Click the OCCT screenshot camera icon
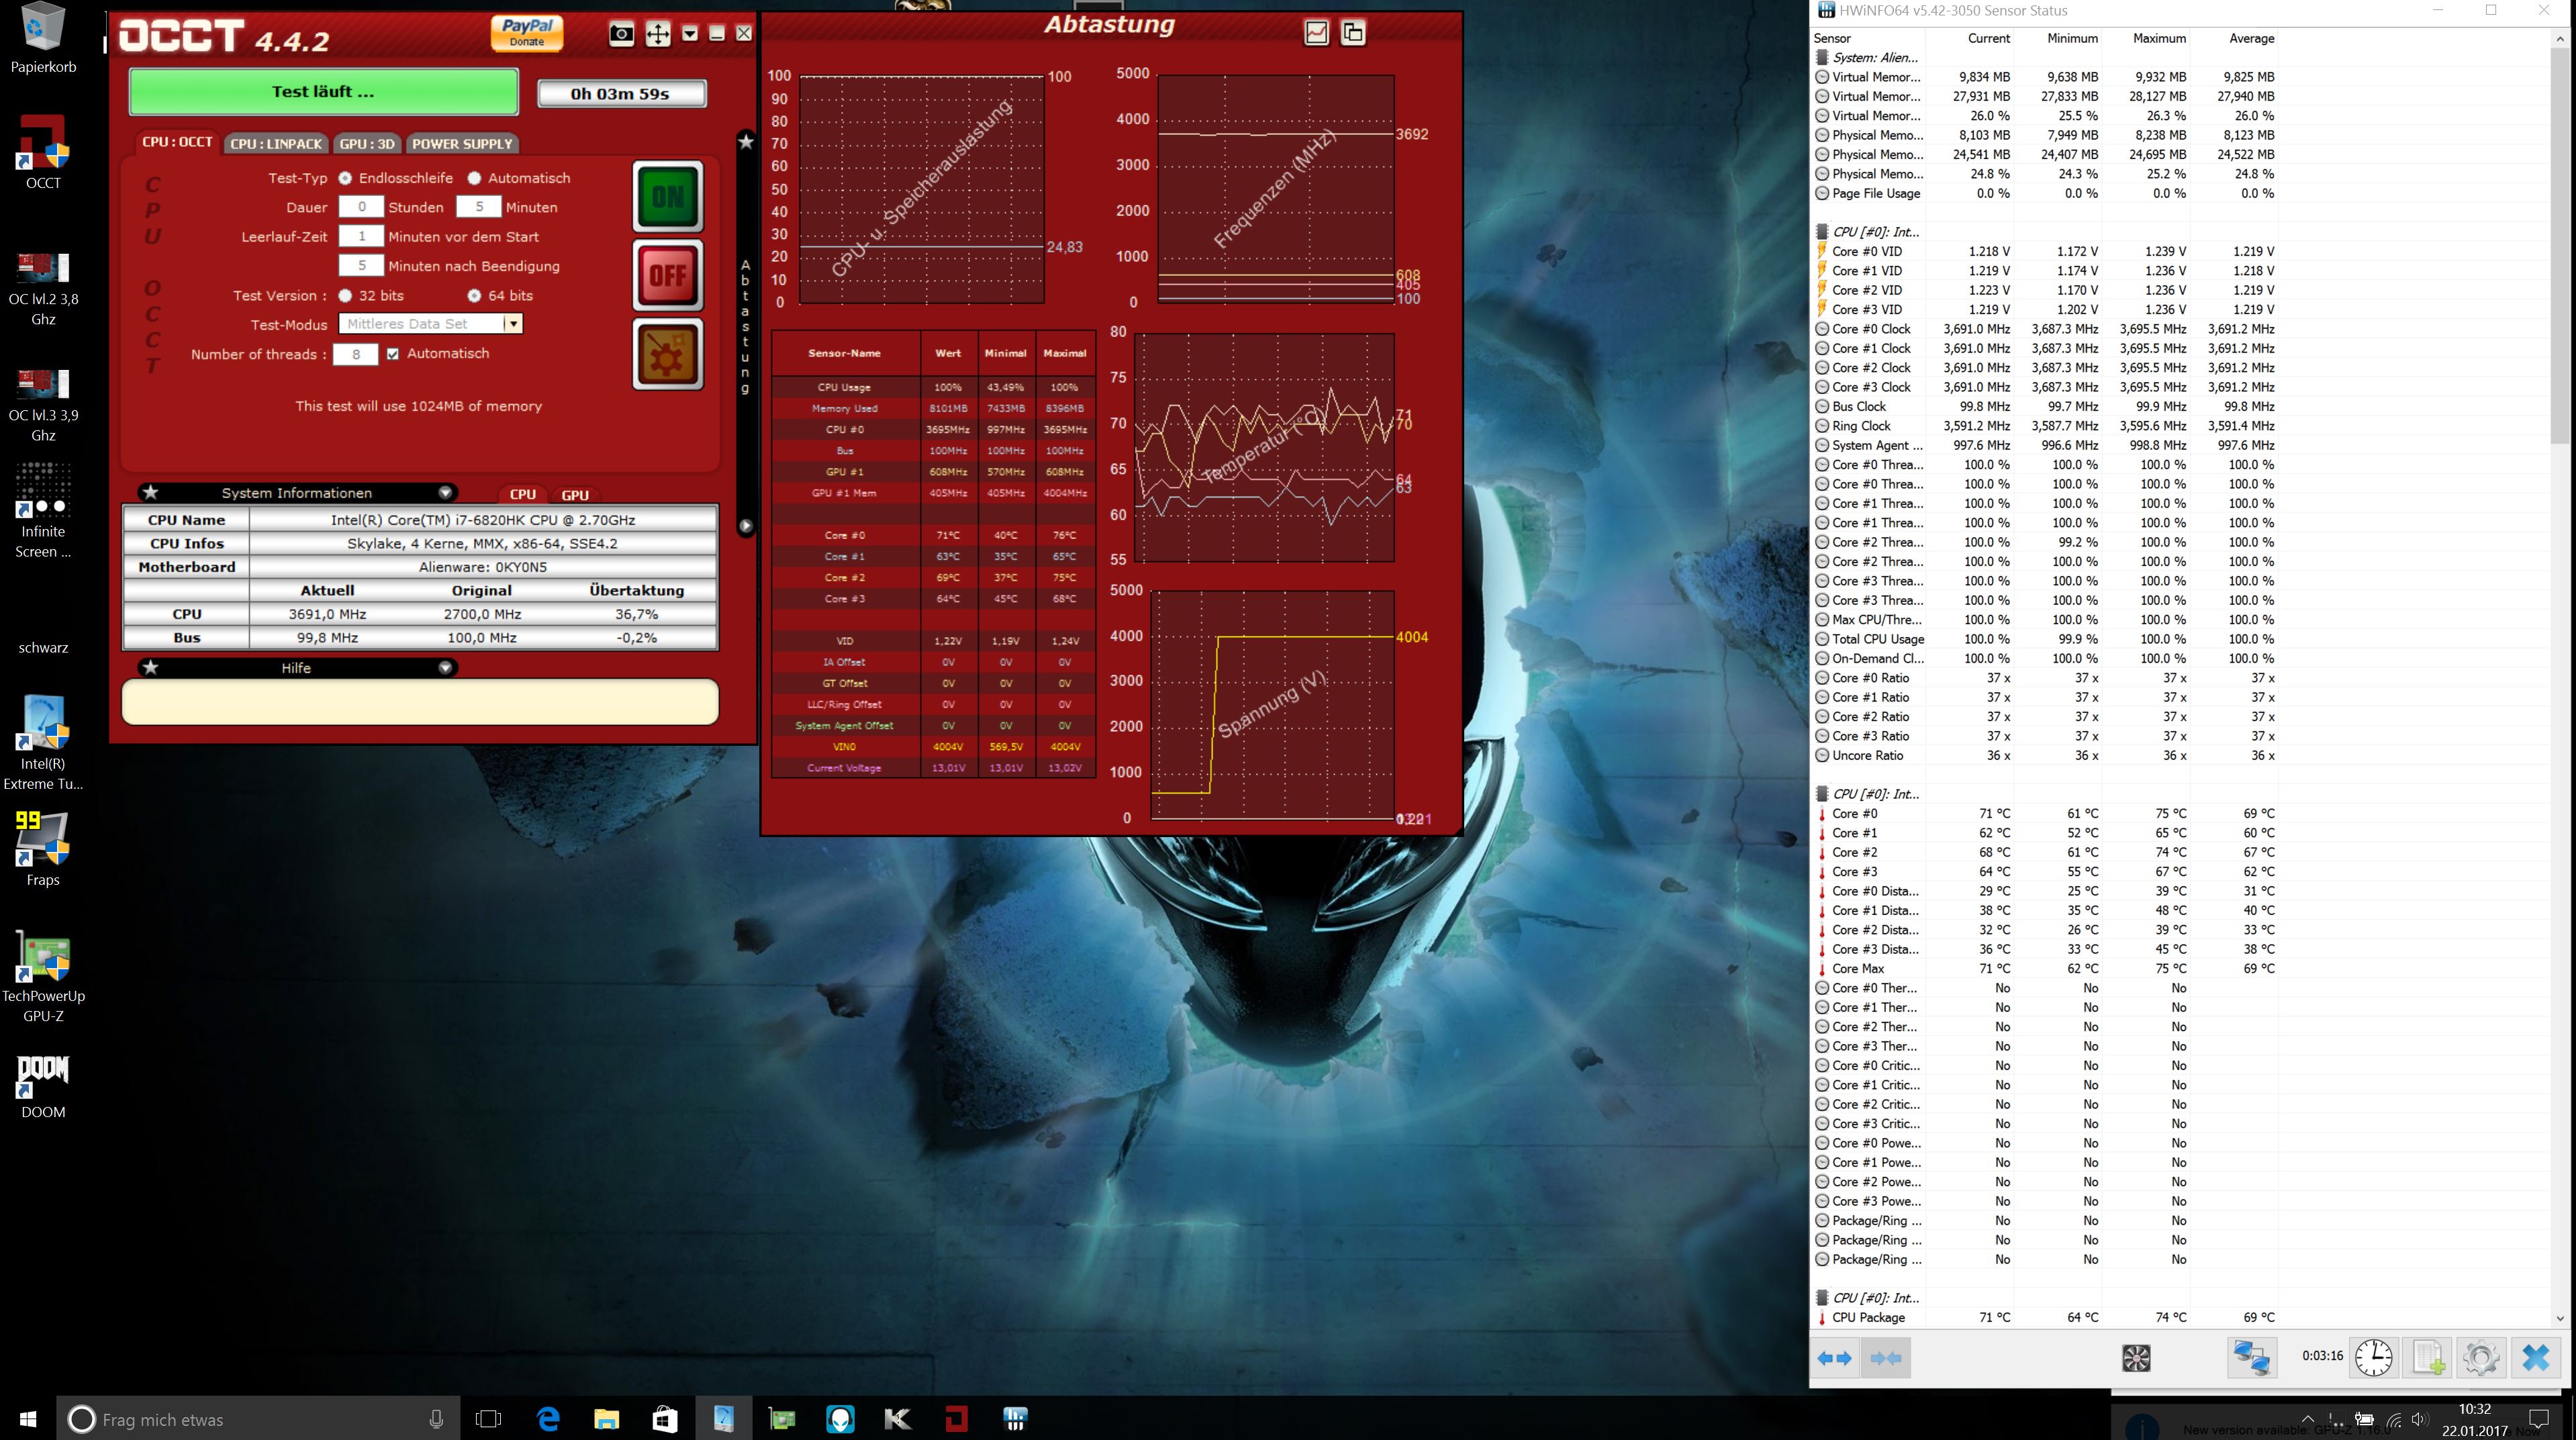The width and height of the screenshot is (2576, 1440). (621, 34)
